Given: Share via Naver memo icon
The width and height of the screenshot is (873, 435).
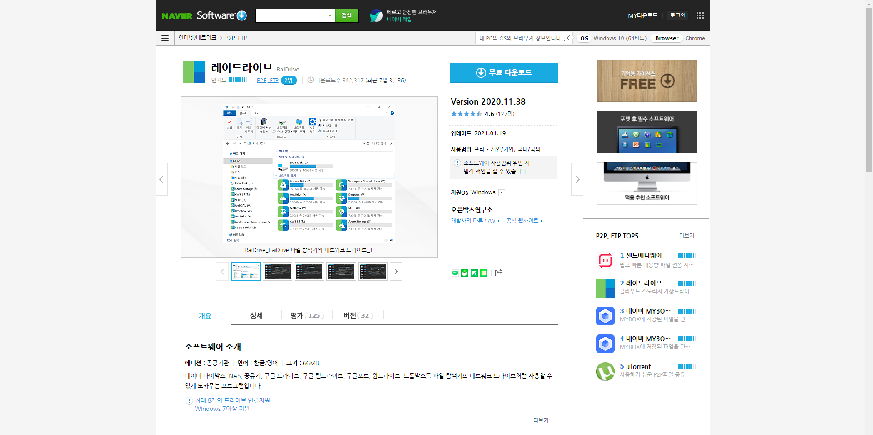Looking at the screenshot, I should (x=484, y=273).
